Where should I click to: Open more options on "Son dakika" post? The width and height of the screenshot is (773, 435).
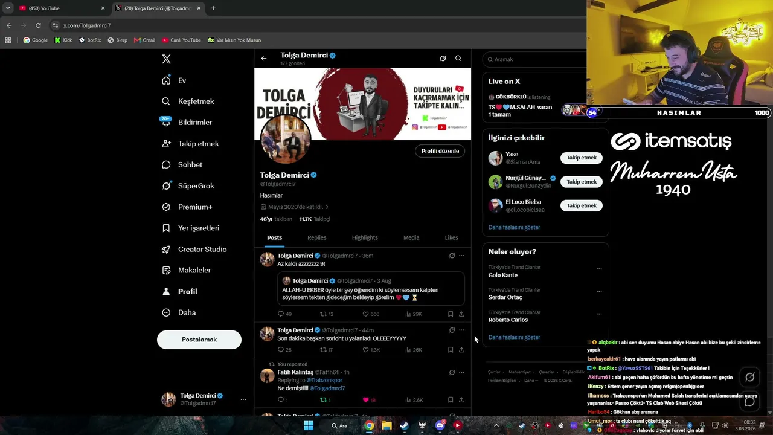click(461, 330)
